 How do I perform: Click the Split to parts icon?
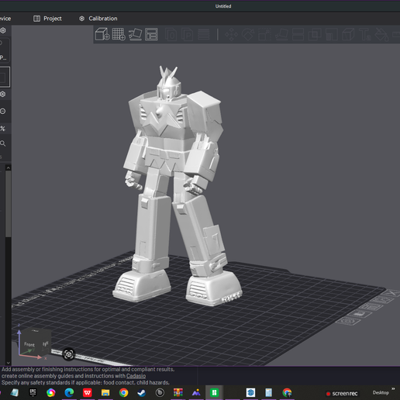[188, 34]
